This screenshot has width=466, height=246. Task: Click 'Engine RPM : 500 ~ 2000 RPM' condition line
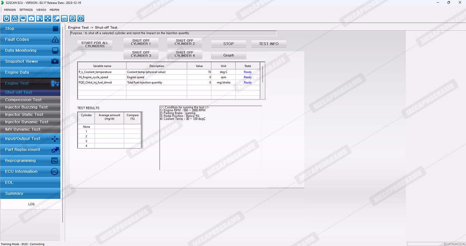[183, 110]
